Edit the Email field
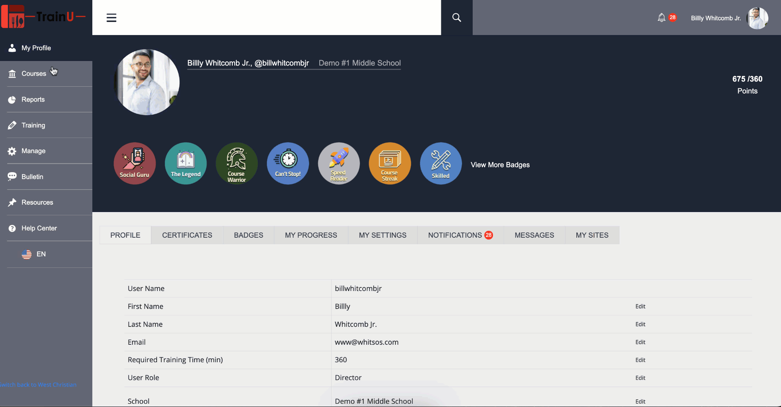The width and height of the screenshot is (781, 407). 640,342
